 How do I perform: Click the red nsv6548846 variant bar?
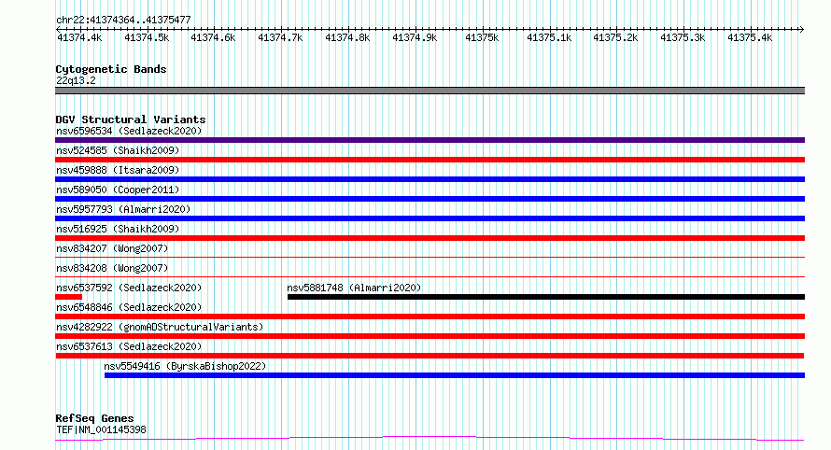[430, 316]
